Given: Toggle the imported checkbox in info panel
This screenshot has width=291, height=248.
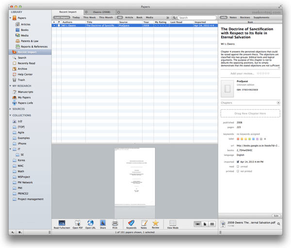Looking at the screenshot, I should click(x=238, y=162).
